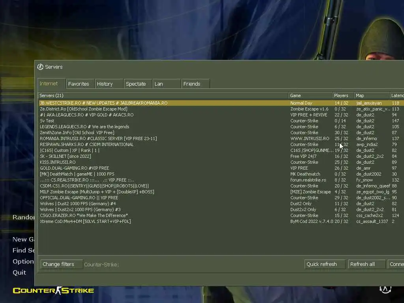Viewport: 404px width, 303px height.
Task: Sort by Servers (21) column header
Action: tap(163, 95)
